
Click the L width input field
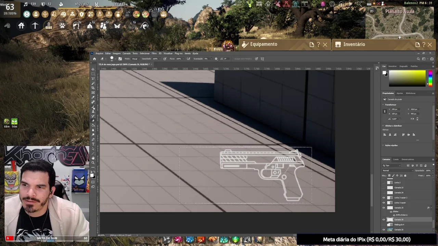396,109
